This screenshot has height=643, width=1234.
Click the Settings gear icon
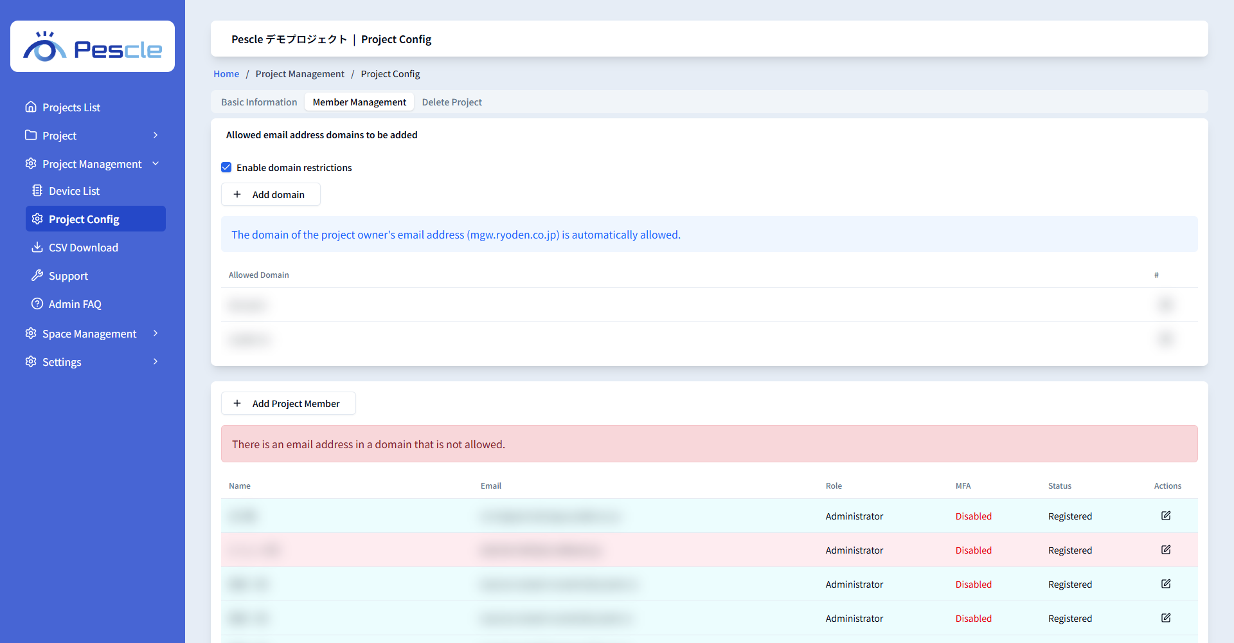point(31,361)
